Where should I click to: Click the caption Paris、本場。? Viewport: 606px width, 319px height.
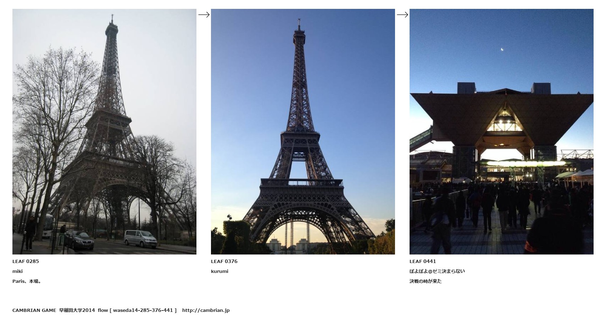27,281
